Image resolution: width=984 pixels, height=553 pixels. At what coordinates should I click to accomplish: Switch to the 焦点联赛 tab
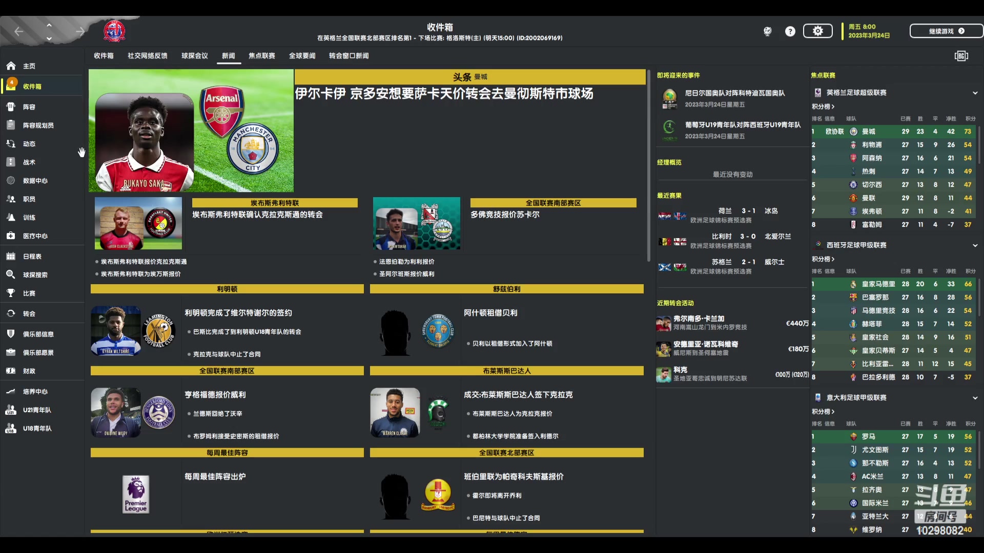point(262,56)
